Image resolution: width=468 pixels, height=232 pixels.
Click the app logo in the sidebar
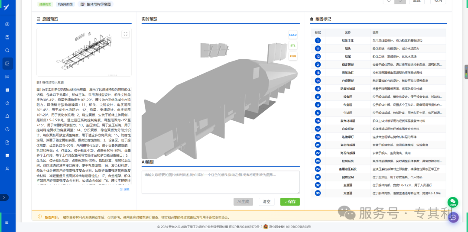pos(6,7)
